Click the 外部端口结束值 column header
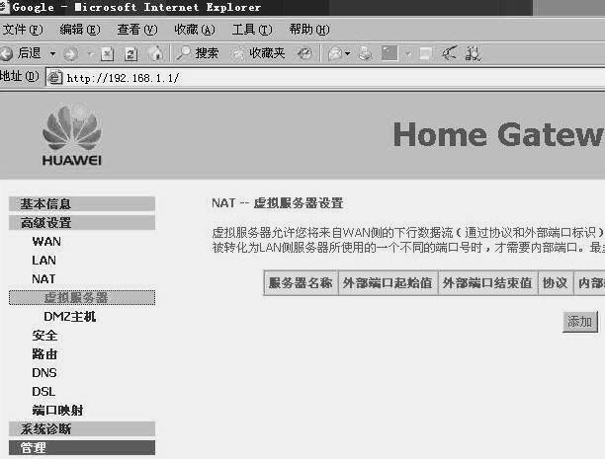The width and height of the screenshot is (605, 459). (x=487, y=283)
